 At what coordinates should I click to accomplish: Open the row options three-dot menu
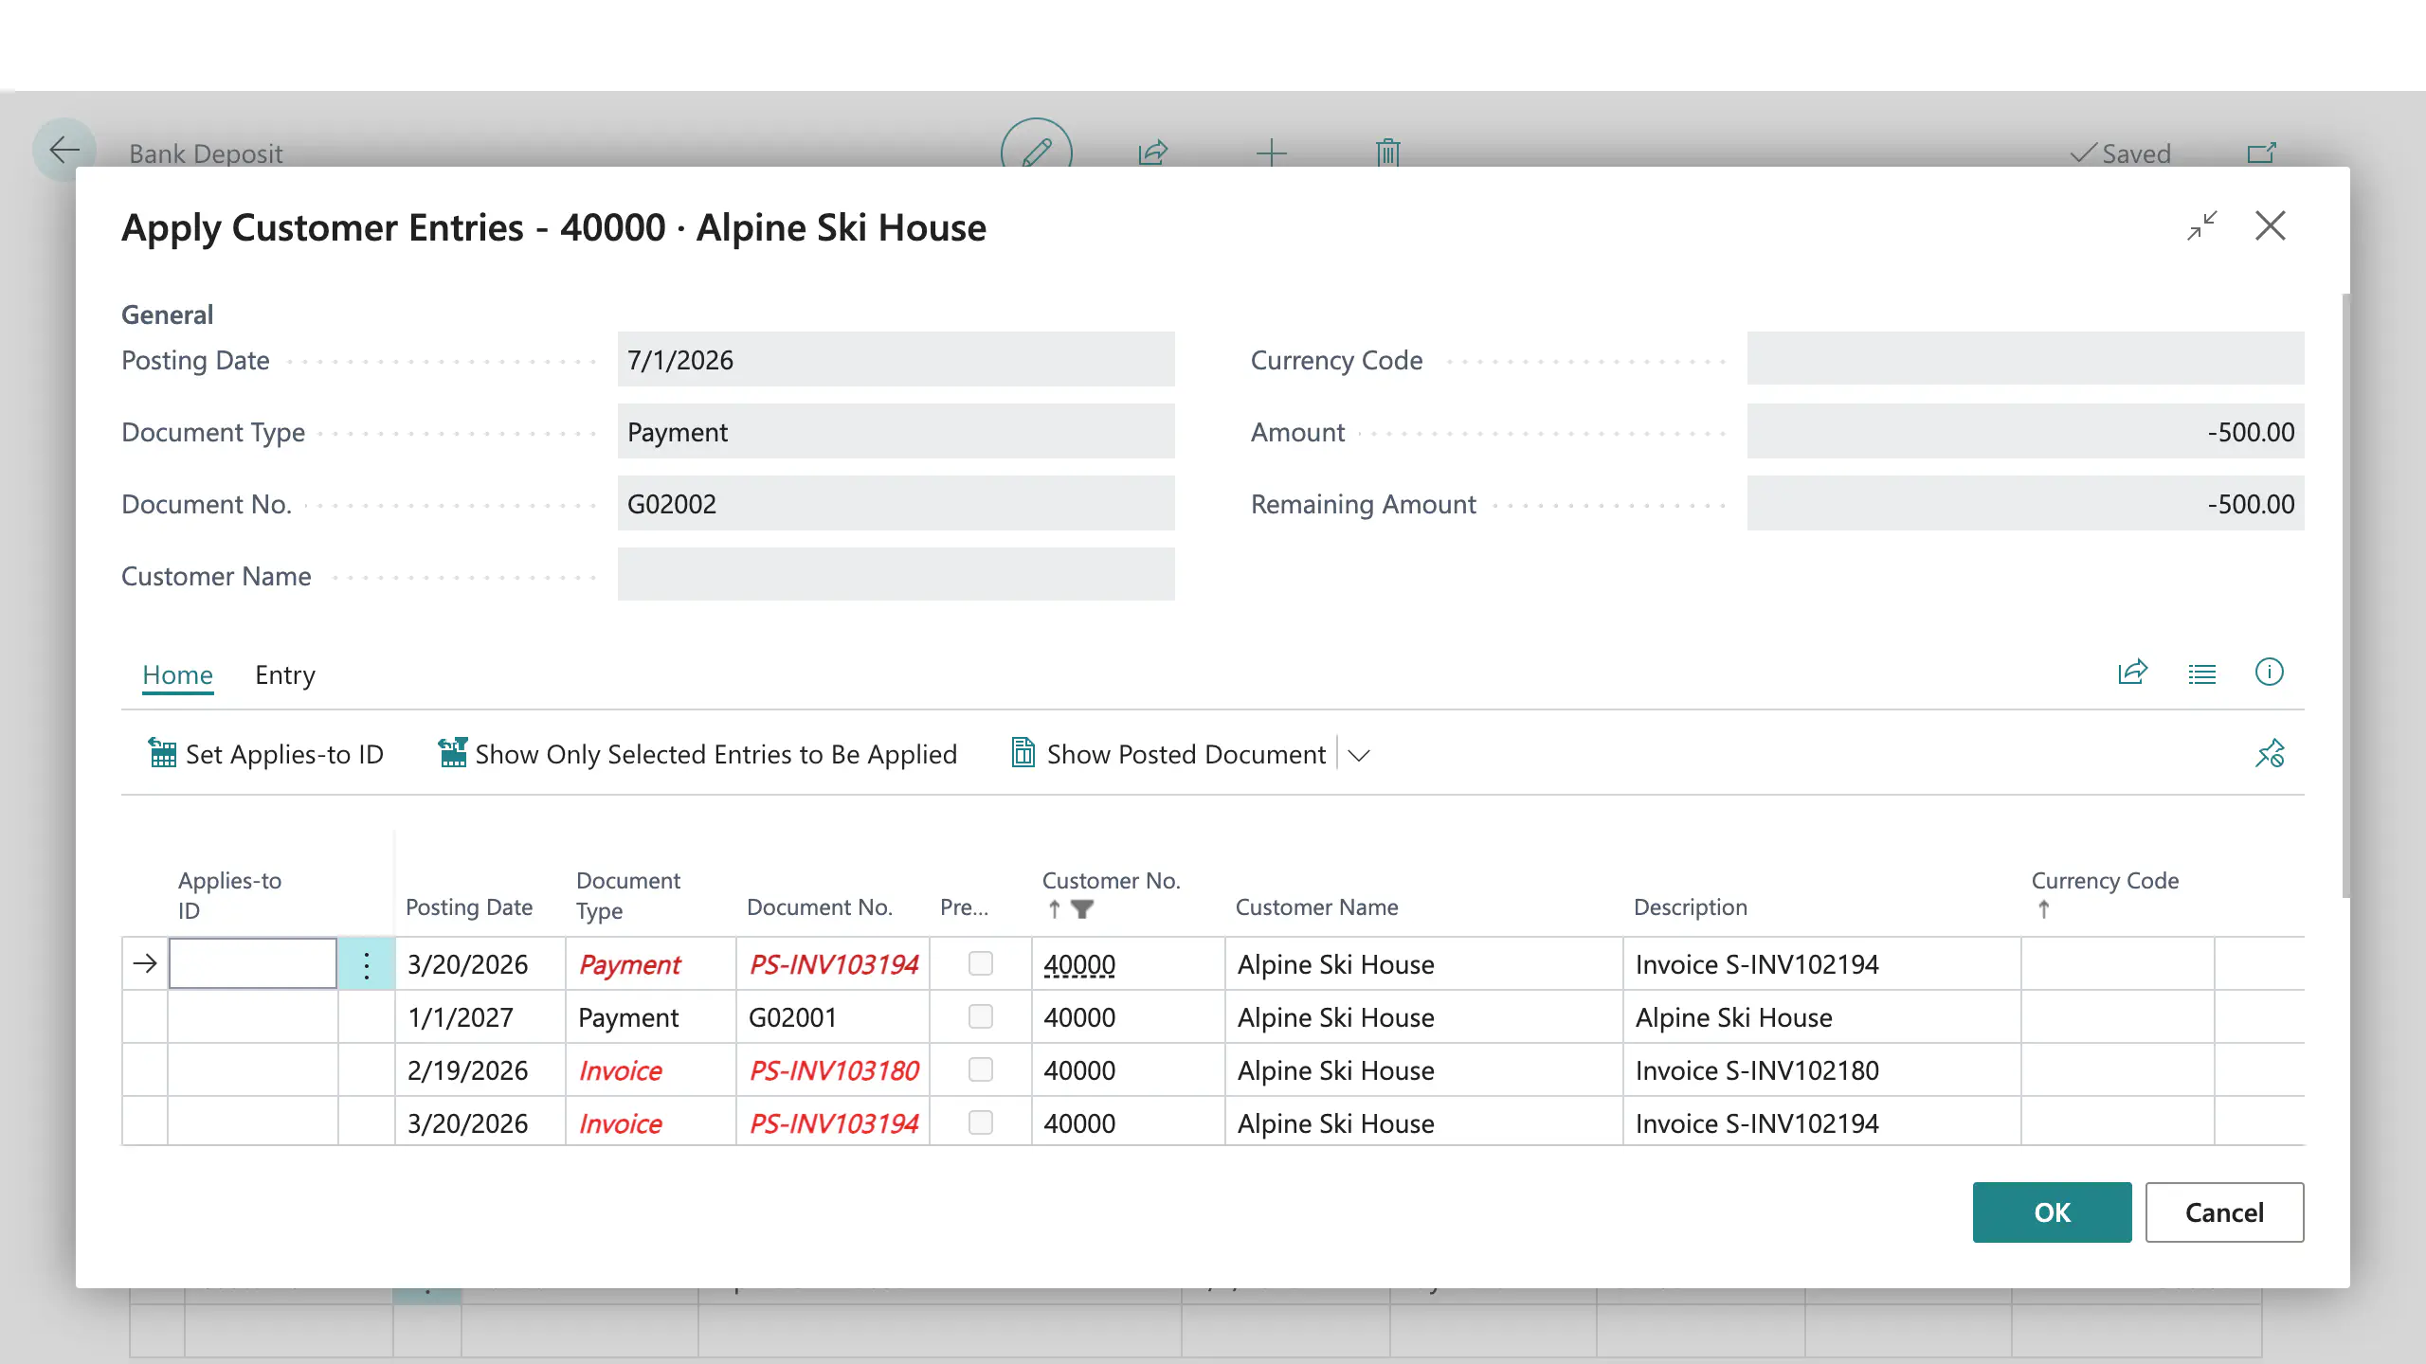(366, 964)
